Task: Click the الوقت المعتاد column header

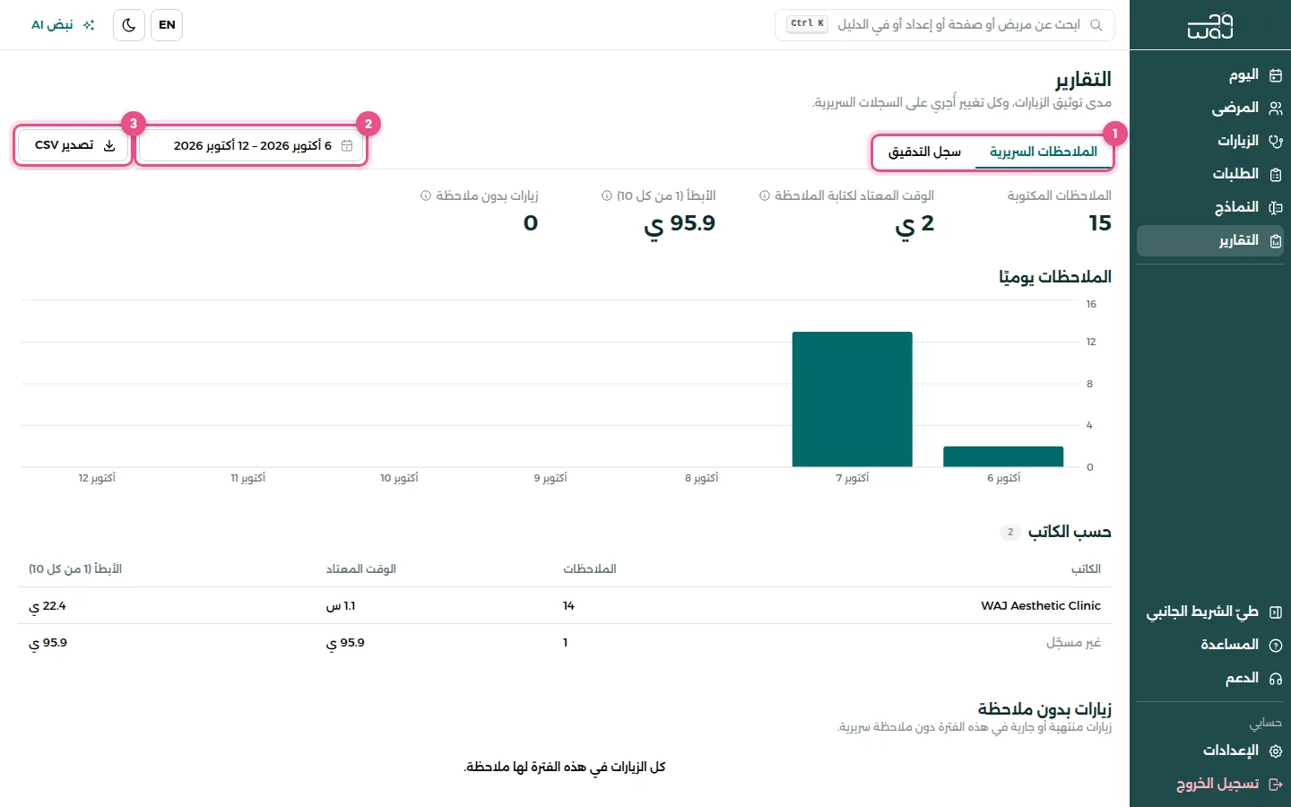Action: (x=361, y=569)
